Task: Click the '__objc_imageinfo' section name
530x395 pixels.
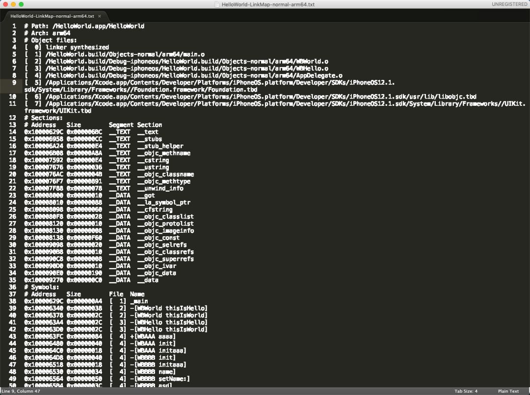Action: pyautogui.click(x=166, y=231)
